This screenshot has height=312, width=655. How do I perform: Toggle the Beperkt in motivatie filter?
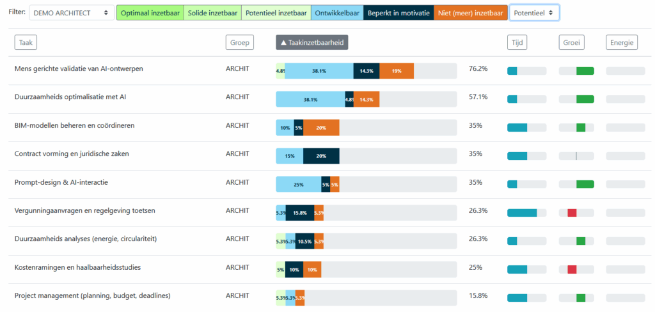point(398,13)
